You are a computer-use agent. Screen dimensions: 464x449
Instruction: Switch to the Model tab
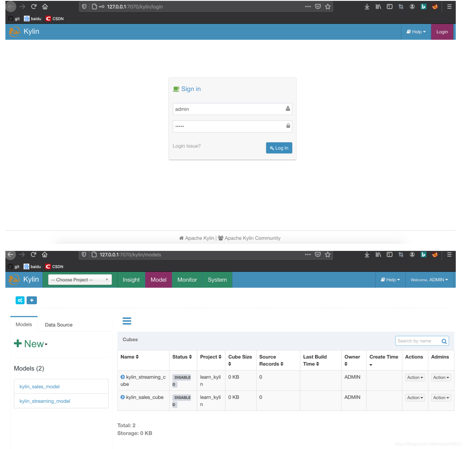pyautogui.click(x=159, y=280)
